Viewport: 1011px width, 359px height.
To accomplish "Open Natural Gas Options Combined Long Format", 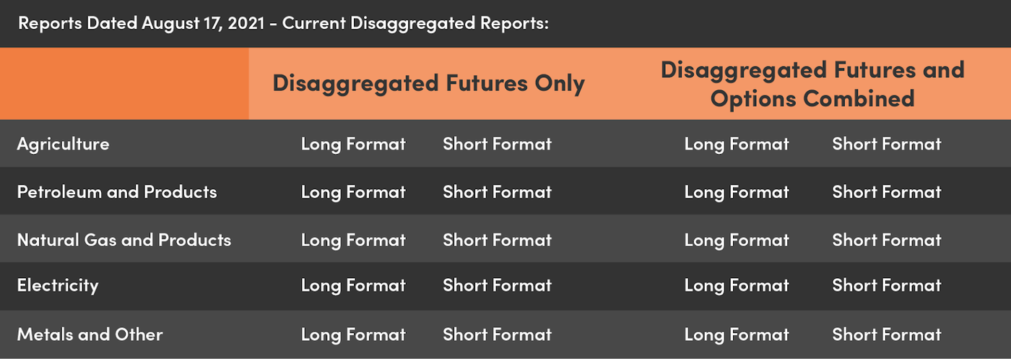I will coord(737,240).
